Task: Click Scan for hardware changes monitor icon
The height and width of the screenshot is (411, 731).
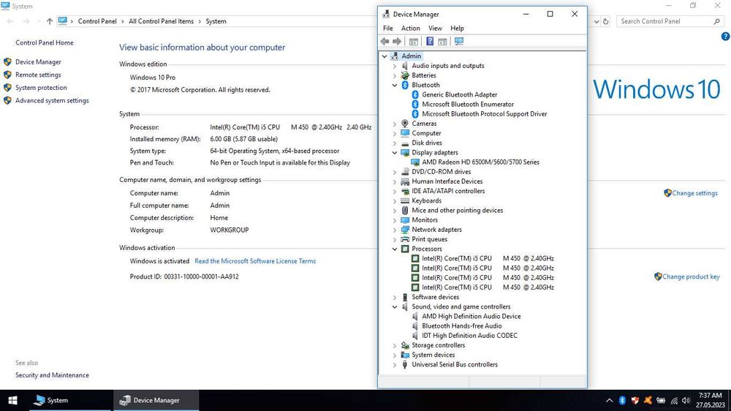Action: (x=459, y=42)
